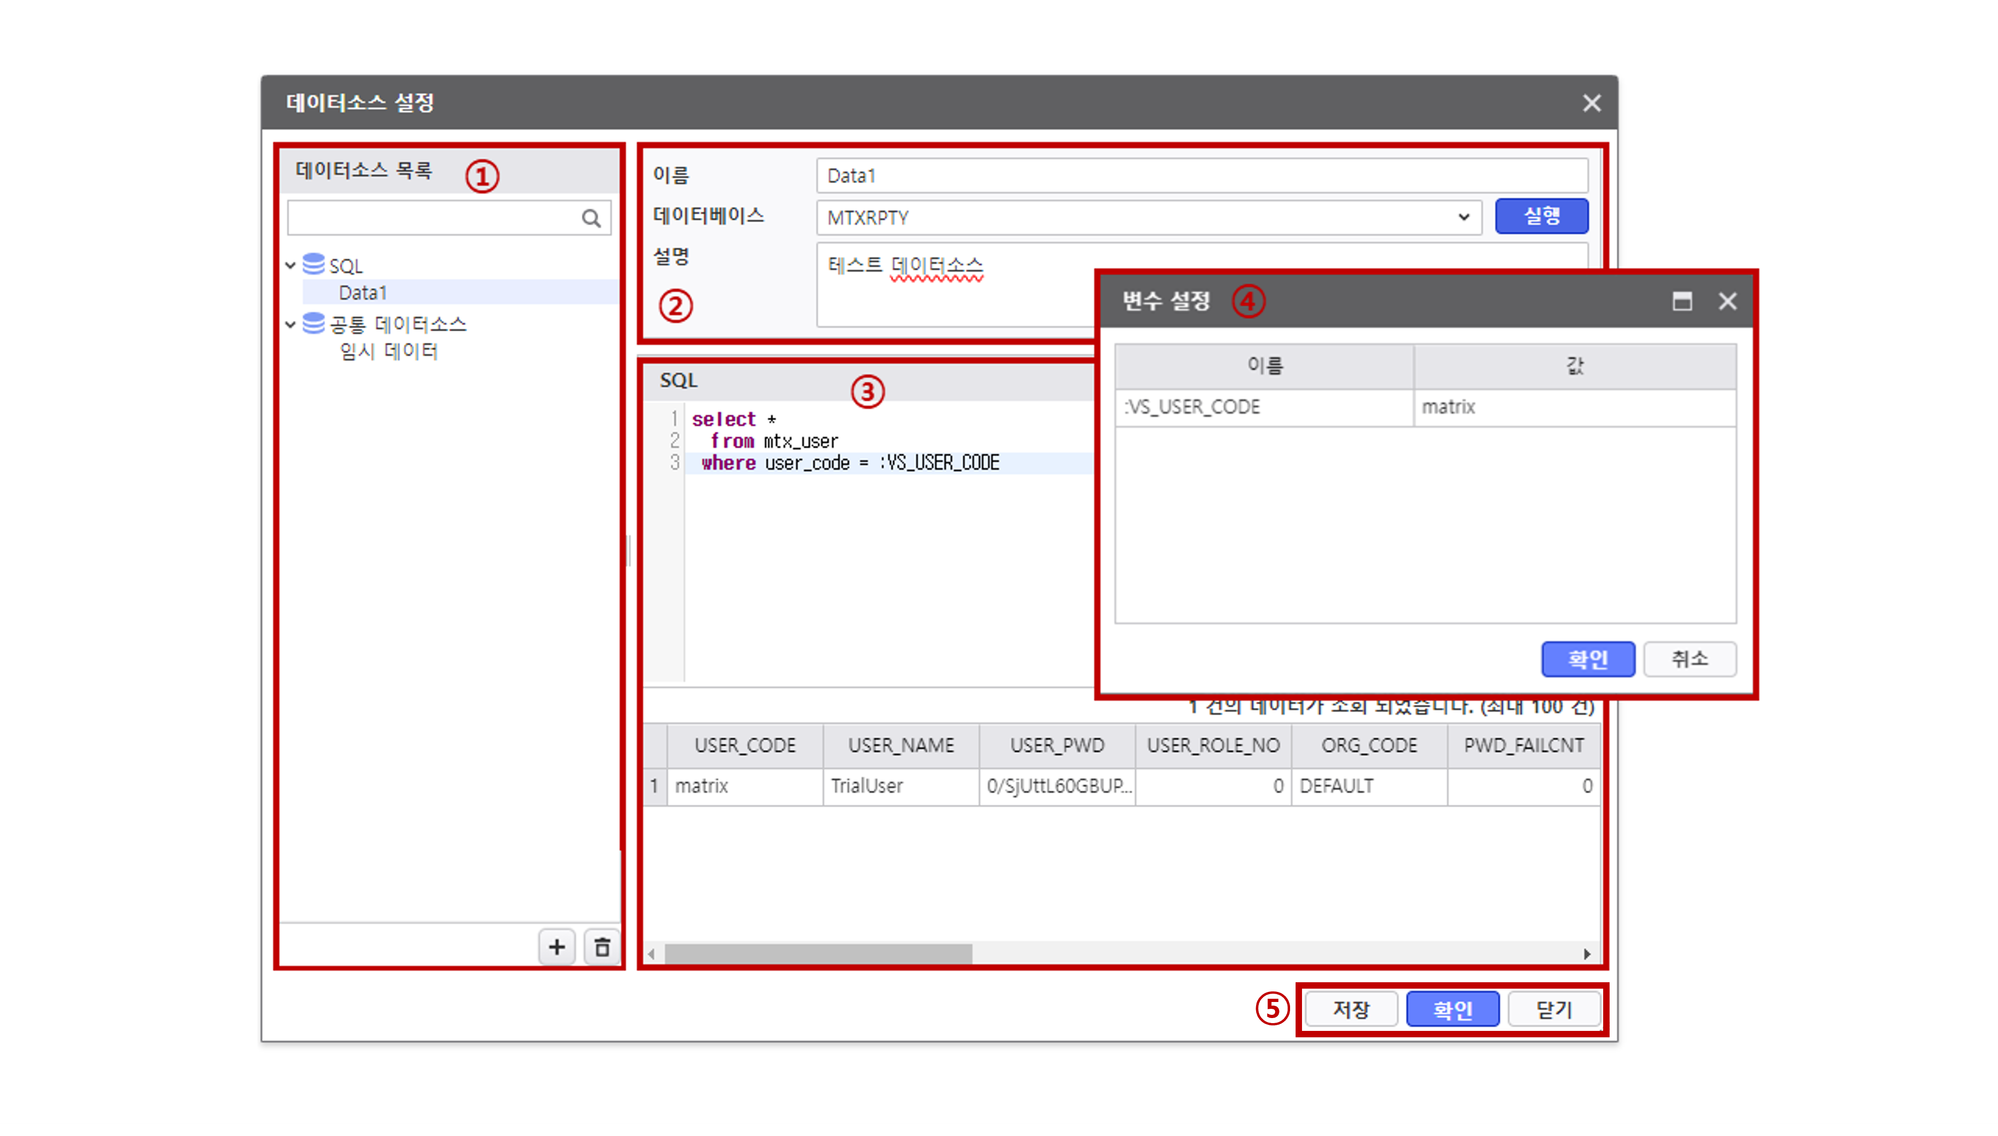Image resolution: width=1998 pixels, height=1136 pixels.
Task: Click 확인 in the 변수 설정 popup
Action: (x=1588, y=659)
